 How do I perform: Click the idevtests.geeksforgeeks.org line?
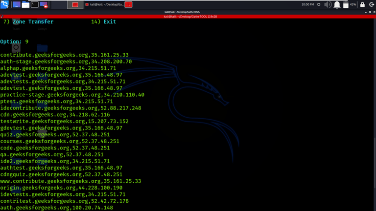[63, 194]
